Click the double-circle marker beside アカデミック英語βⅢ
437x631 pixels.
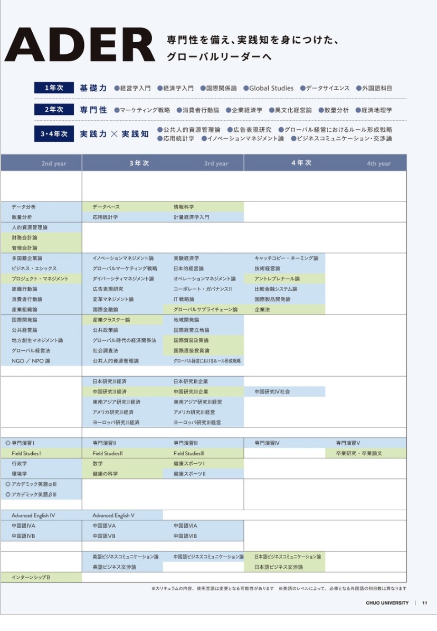pos(8,494)
